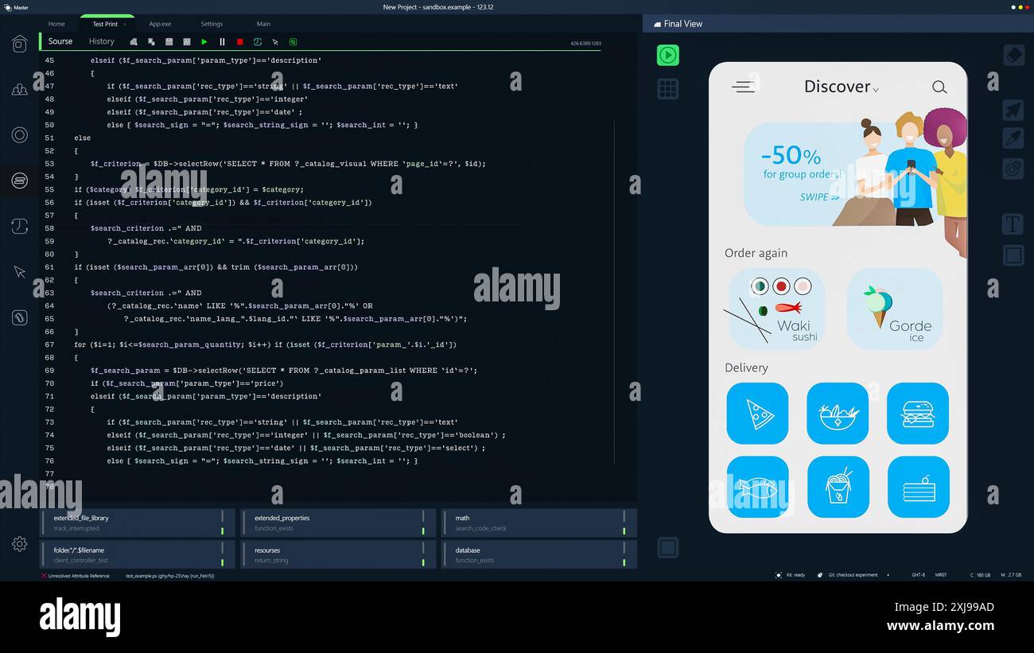Viewport: 1034px width, 653px height.
Task: Open hamburger menu in phone preview
Action: pos(743,87)
